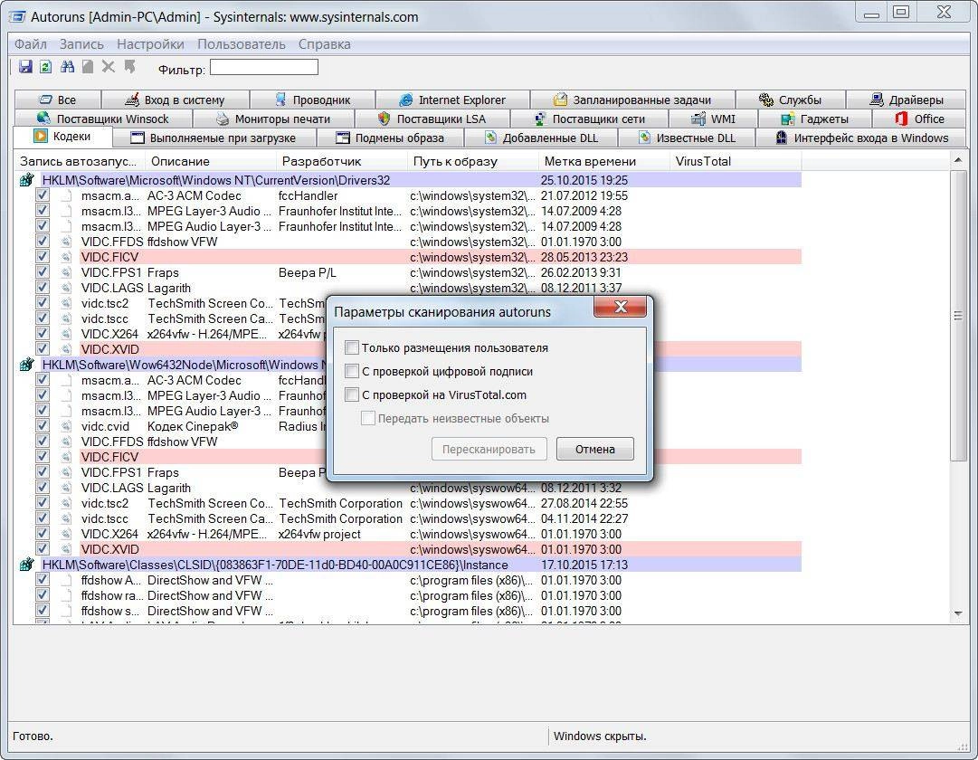The image size is (978, 760).
Task: Click the Refresh toolbar icon
Action: tap(45, 67)
